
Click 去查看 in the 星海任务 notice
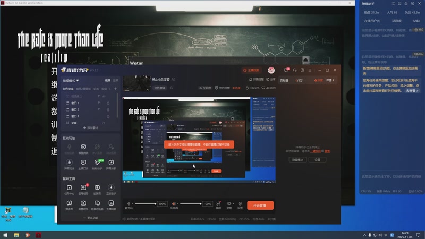coord(412,91)
